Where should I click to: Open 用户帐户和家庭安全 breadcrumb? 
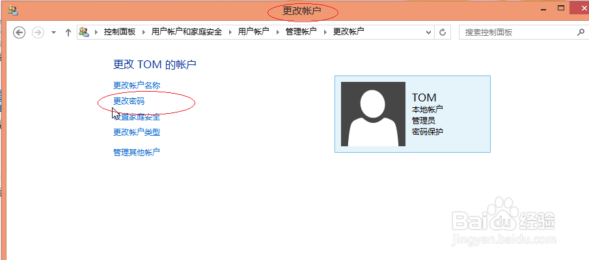187,32
